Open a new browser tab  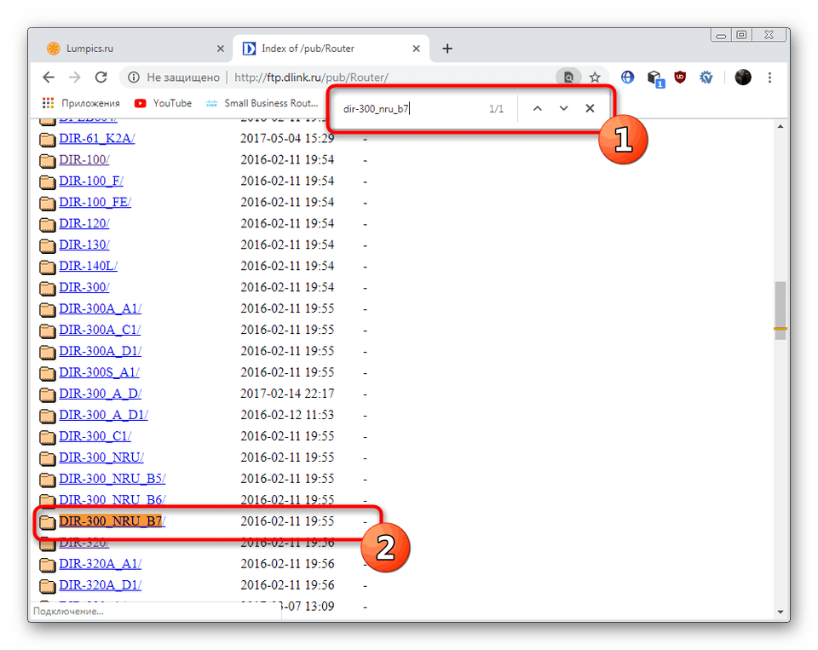coord(446,49)
